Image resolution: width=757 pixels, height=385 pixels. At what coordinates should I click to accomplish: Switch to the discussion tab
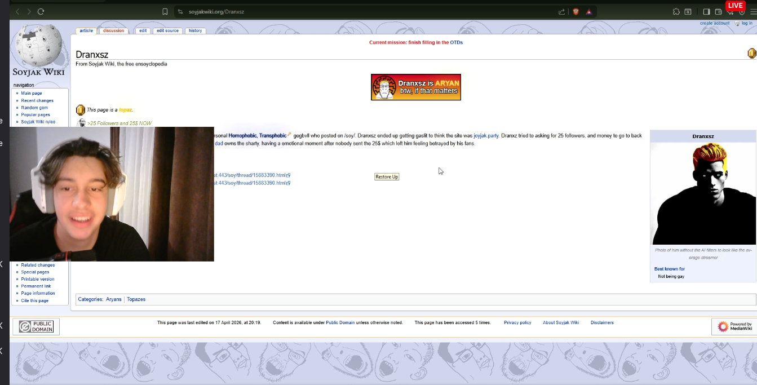(x=113, y=30)
